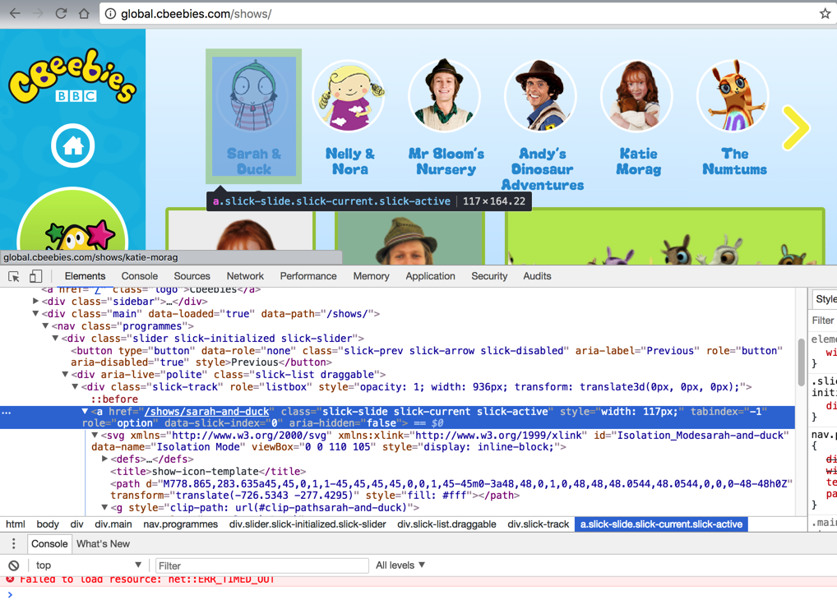Expand the div class sidebar node
The height and width of the screenshot is (600, 837).
[x=35, y=301]
